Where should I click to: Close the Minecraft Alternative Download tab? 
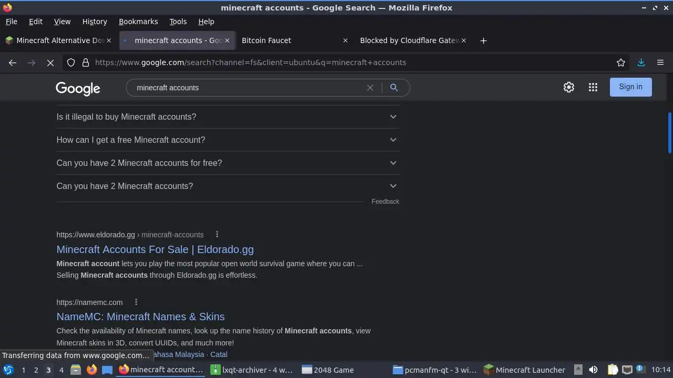click(x=109, y=40)
